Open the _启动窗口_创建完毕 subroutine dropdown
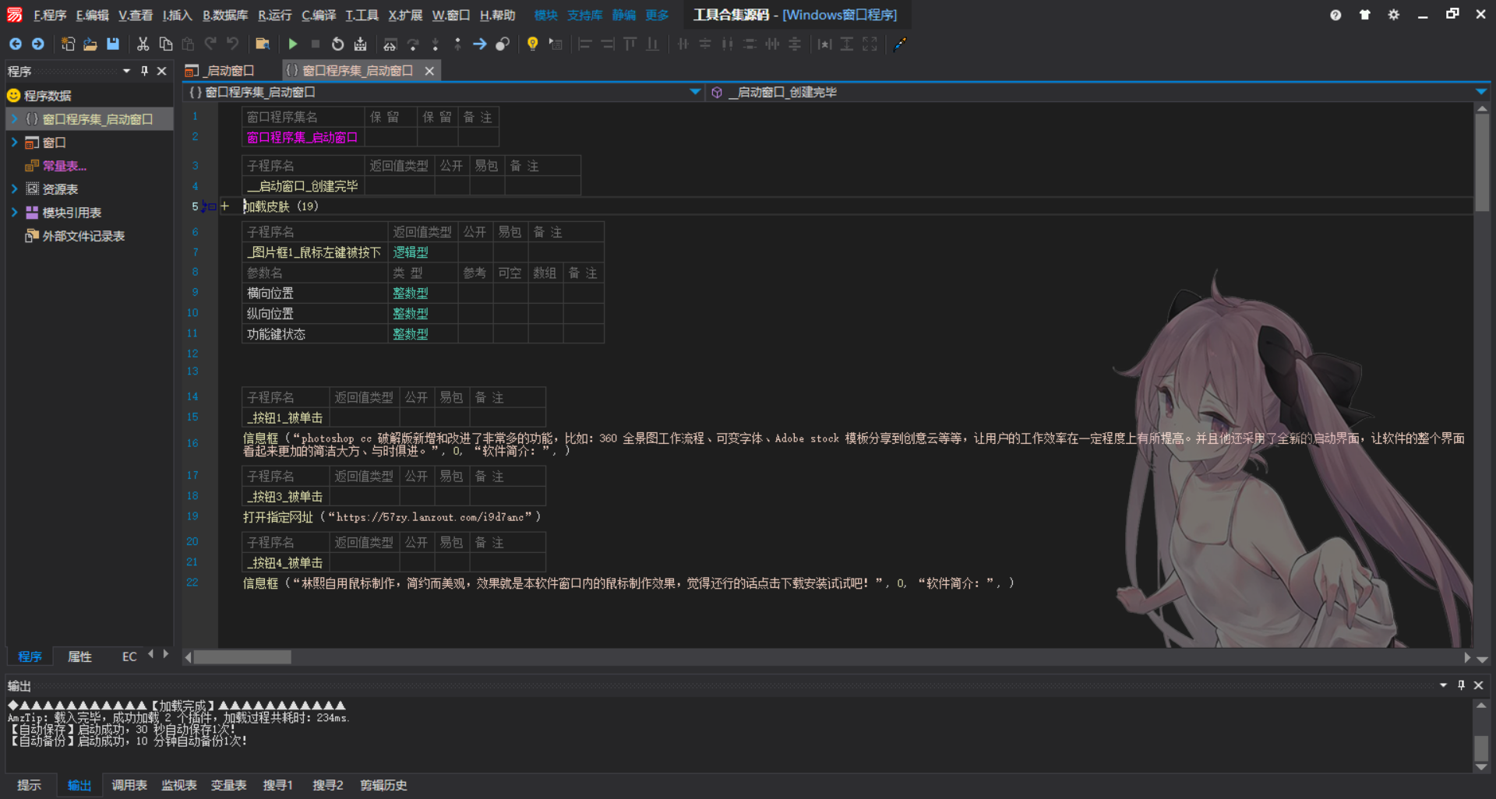Image resolution: width=1496 pixels, height=799 pixels. click(1481, 92)
